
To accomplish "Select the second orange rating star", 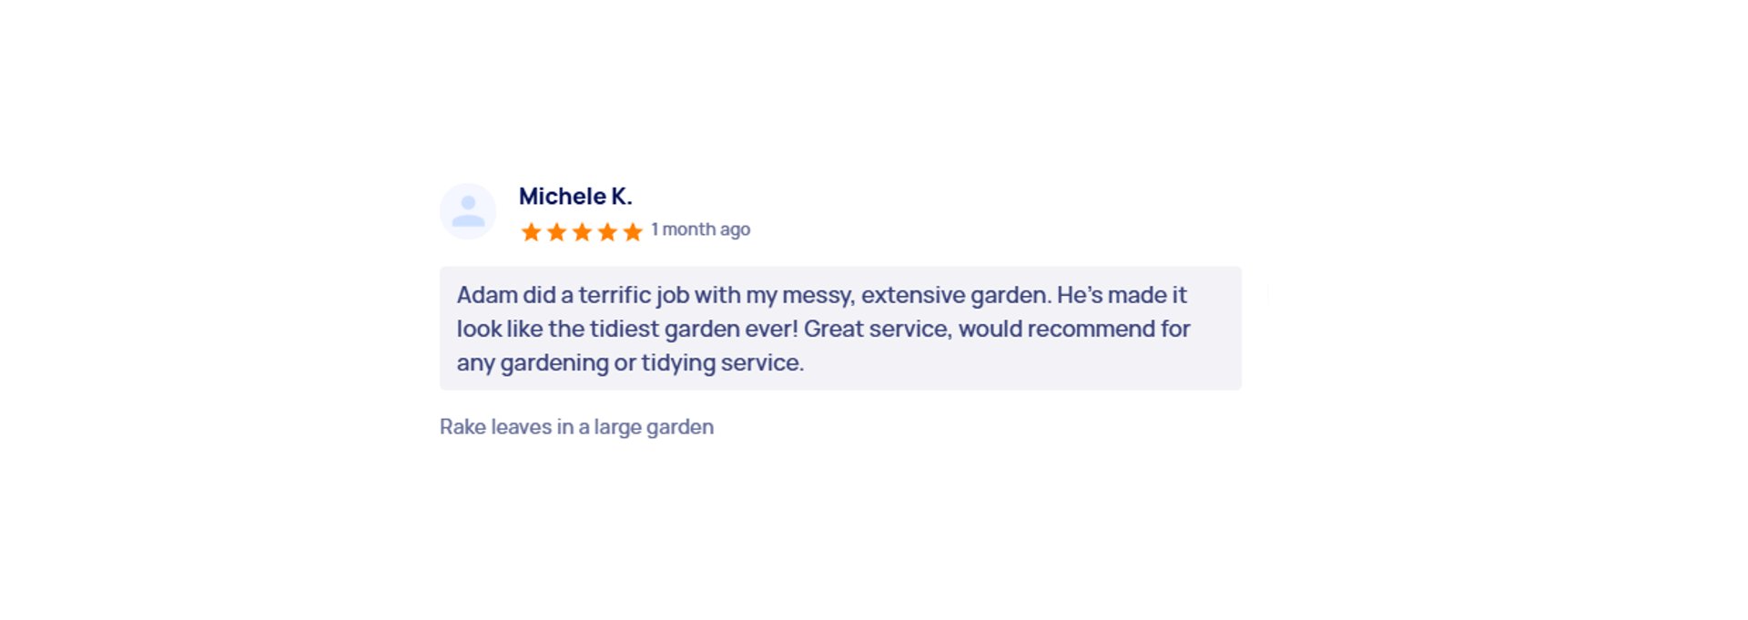I will point(556,232).
